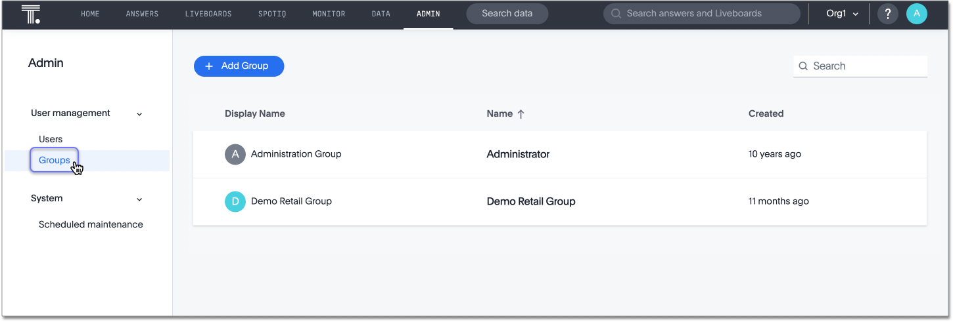953x322 pixels.
Task: Click the Demo Retail Group avatar icon
Action: click(235, 201)
